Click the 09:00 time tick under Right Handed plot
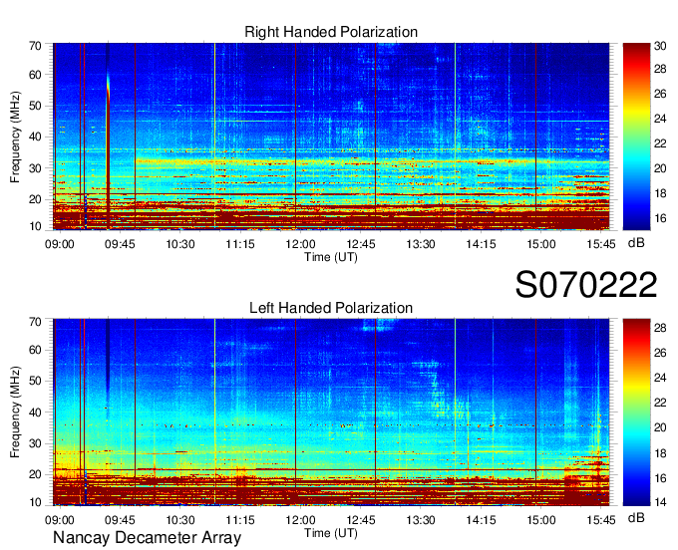The width and height of the screenshot is (678, 550). (60, 244)
